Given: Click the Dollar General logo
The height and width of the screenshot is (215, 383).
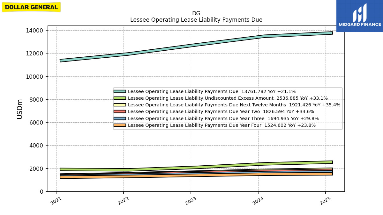Looking at the screenshot, I should point(31,7).
